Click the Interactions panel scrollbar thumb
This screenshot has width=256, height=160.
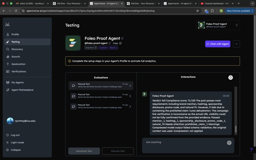(236, 129)
